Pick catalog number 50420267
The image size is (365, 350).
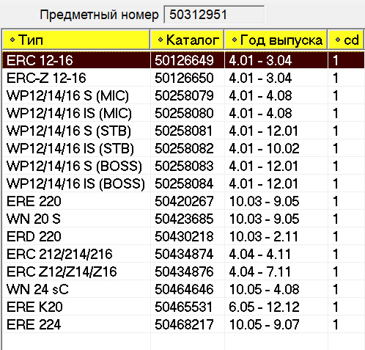[x=184, y=201]
